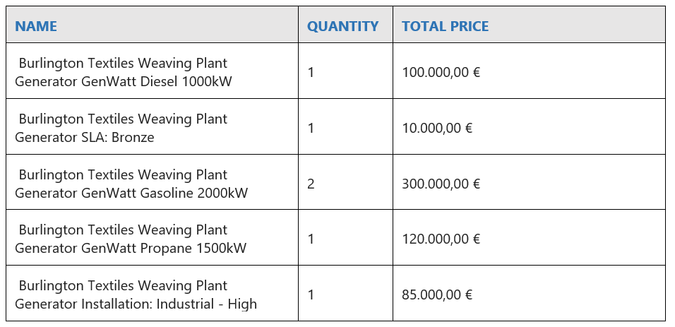Image resolution: width=675 pixels, height=327 pixels.
Task: Click "Burlington Textiles Weaving Plant" text in last row
Action: click(123, 285)
